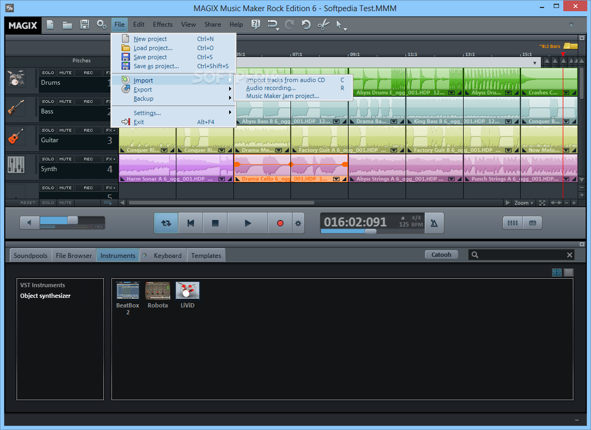Click the zoom to fit icon by Zoom
The height and width of the screenshot is (430, 591).
tap(542, 203)
